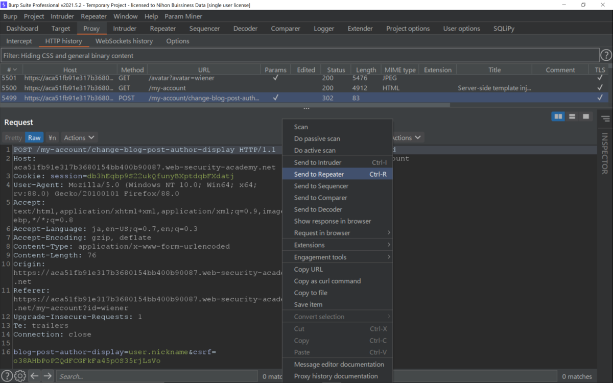The height and width of the screenshot is (383, 613).
Task: Select side-by-side layout view icon
Action: click(x=558, y=117)
